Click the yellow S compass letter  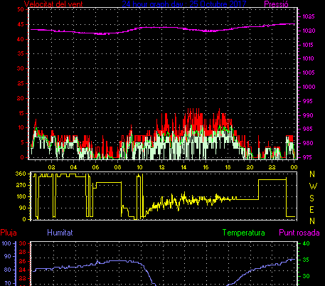pyautogui.click(x=312, y=198)
